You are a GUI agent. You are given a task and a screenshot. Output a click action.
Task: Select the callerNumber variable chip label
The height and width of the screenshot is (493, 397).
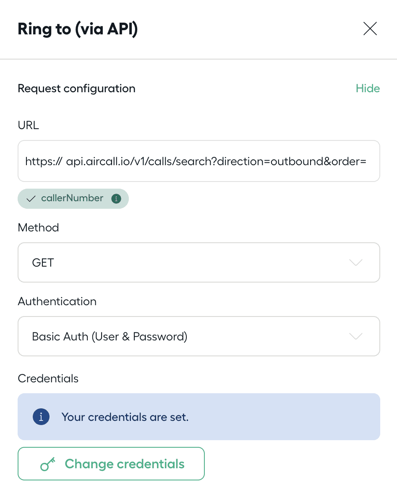point(72,198)
